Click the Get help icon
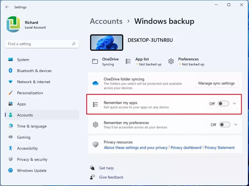249x186 pixels. (92, 168)
